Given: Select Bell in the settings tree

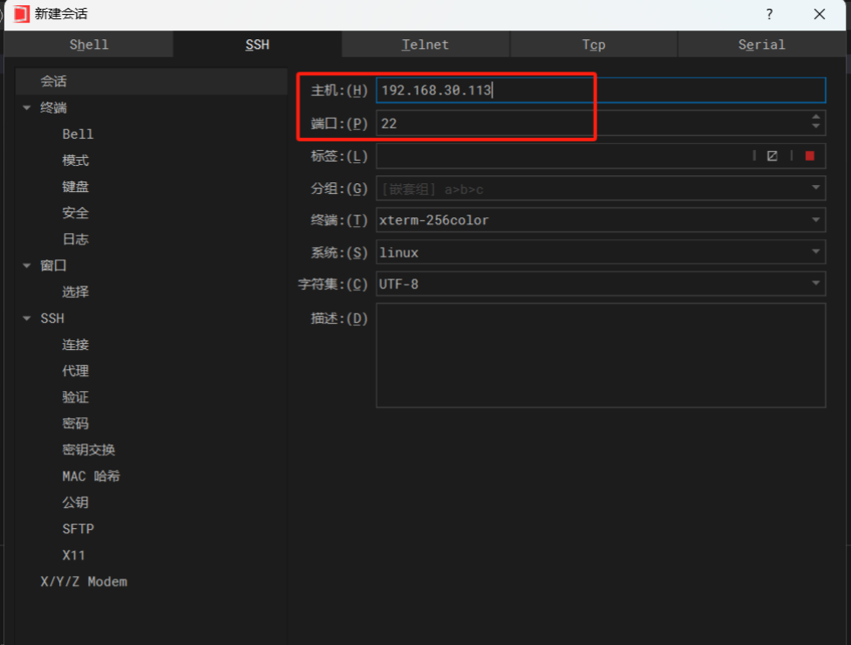Looking at the screenshot, I should 78,134.
